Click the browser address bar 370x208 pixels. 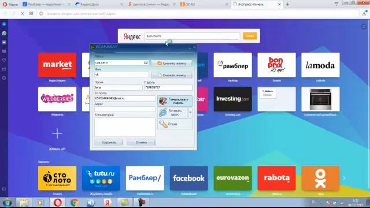point(198,14)
